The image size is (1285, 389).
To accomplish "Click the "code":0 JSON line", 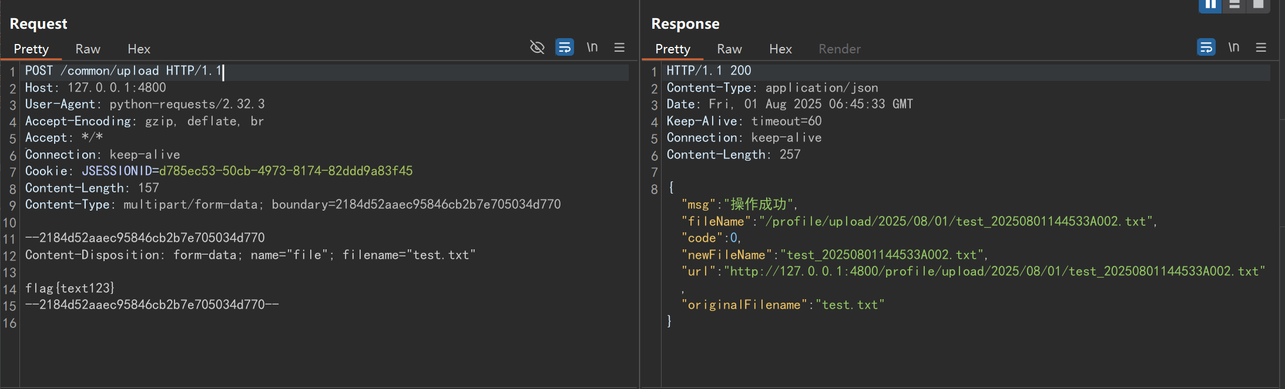I will pyautogui.click(x=711, y=238).
